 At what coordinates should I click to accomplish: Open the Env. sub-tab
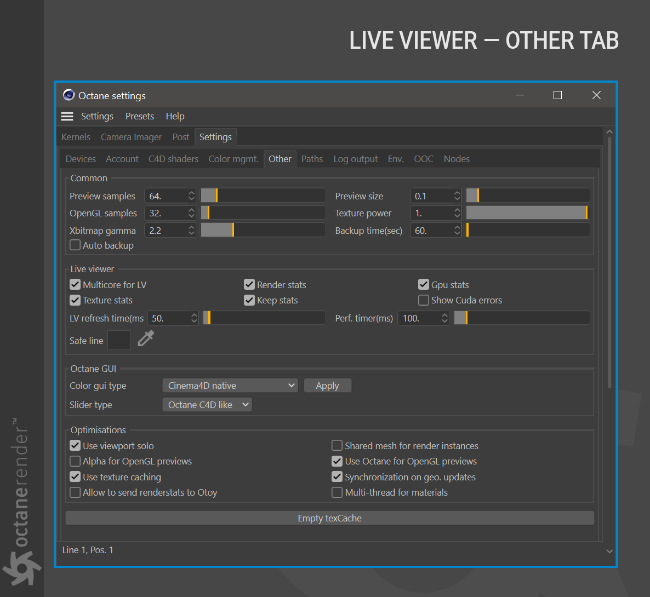point(396,159)
